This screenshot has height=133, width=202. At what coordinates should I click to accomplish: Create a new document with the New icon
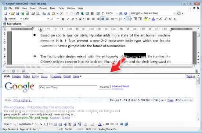[x=6, y=13]
